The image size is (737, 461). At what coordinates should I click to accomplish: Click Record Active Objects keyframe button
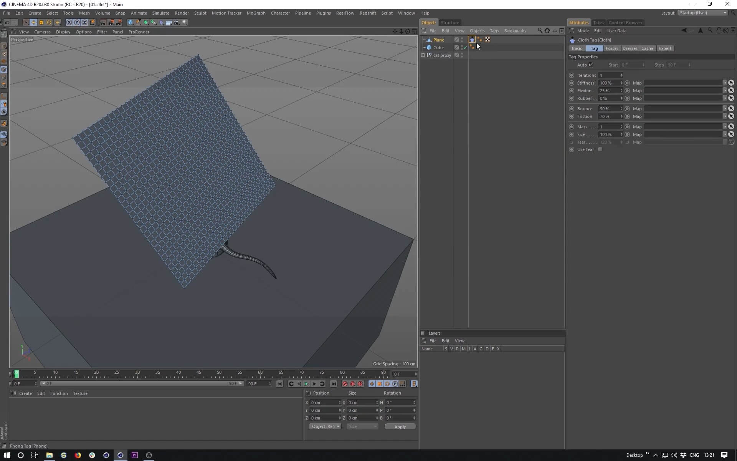[x=345, y=384]
